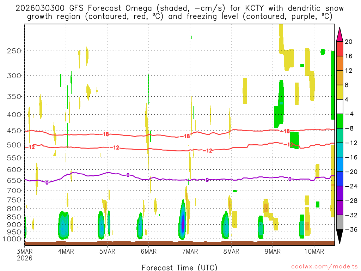Click the light blue -16 to -20 swatch
Screen dimensions: 361x271
tap(339, 164)
